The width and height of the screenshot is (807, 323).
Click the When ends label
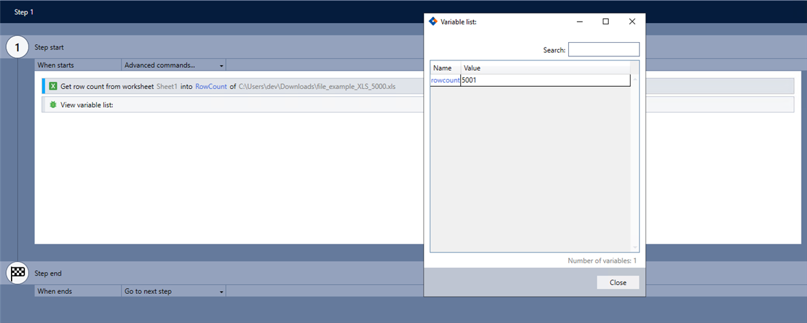(55, 291)
